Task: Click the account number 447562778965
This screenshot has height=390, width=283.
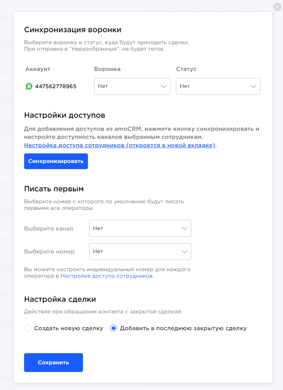Action: tap(55, 86)
